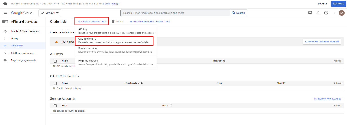This screenshot has height=125, width=347.
Task: Go to Page usage agreements
Action: pos(24,60)
